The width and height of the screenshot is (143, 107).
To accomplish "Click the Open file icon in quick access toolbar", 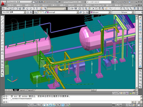I will pos(37,2).
